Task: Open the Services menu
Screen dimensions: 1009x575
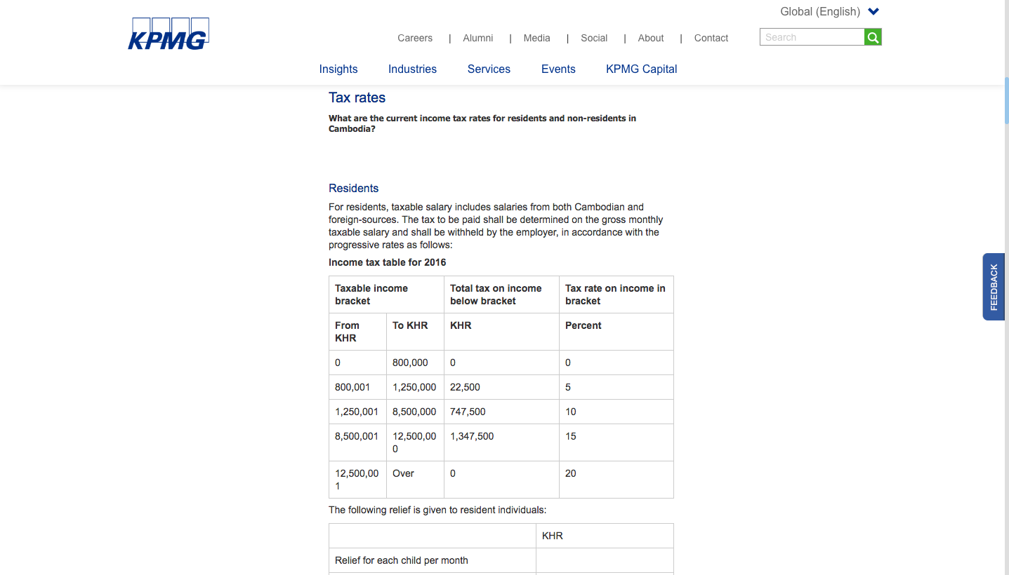Action: click(489, 69)
